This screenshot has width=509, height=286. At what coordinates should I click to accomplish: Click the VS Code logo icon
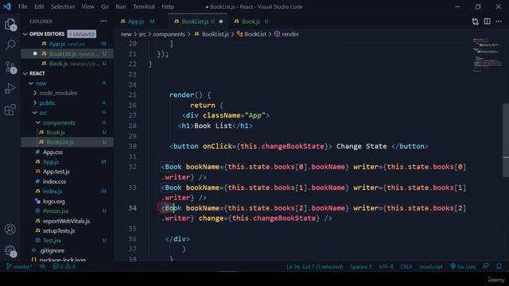(7, 6)
